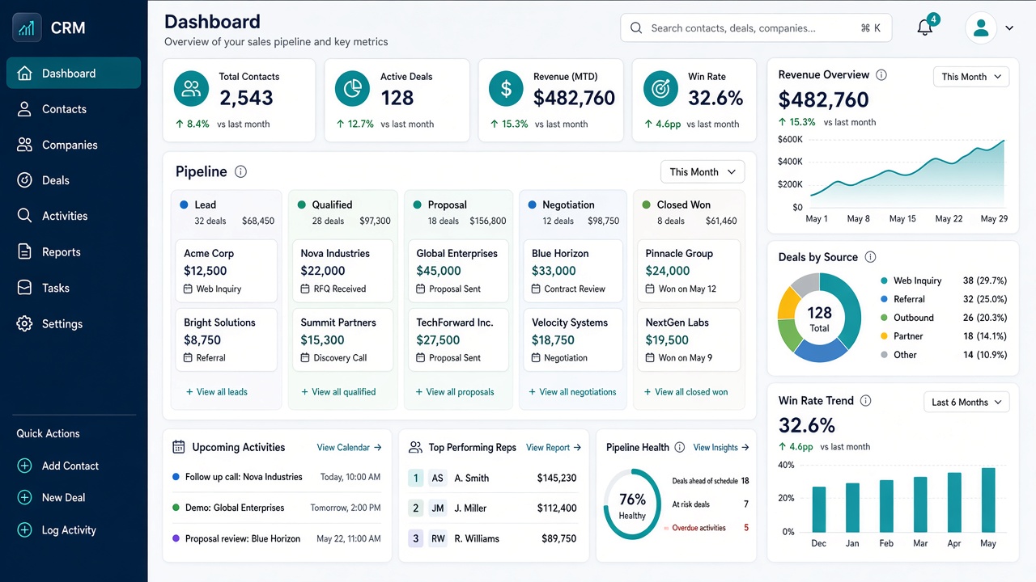
Task: Show Pipeline Health info icon
Action: pyautogui.click(x=680, y=447)
